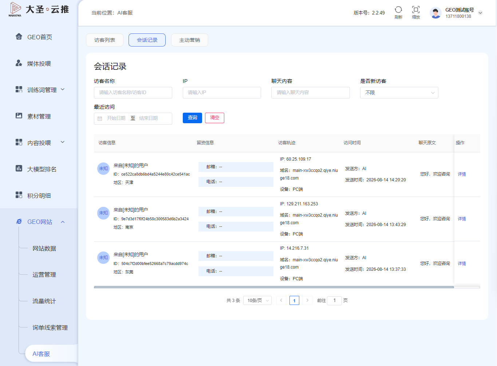Click the 大模型排名 chart icon
This screenshot has height=366, width=497.
[x=19, y=169]
